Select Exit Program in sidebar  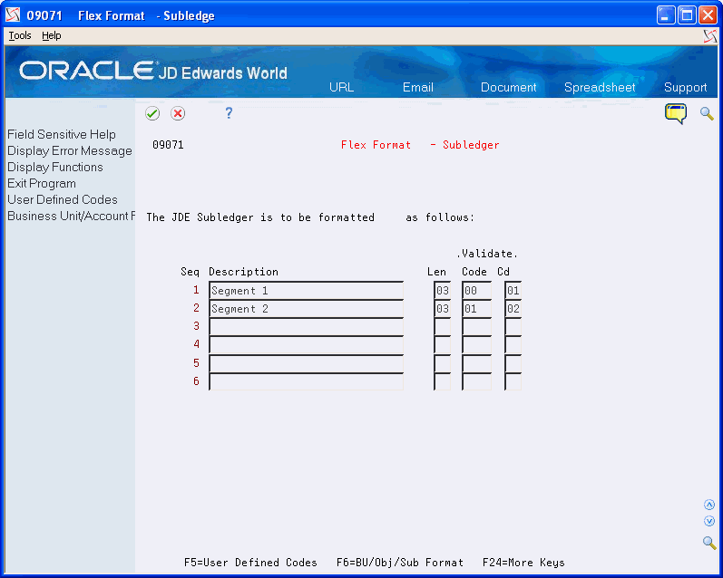coord(42,183)
